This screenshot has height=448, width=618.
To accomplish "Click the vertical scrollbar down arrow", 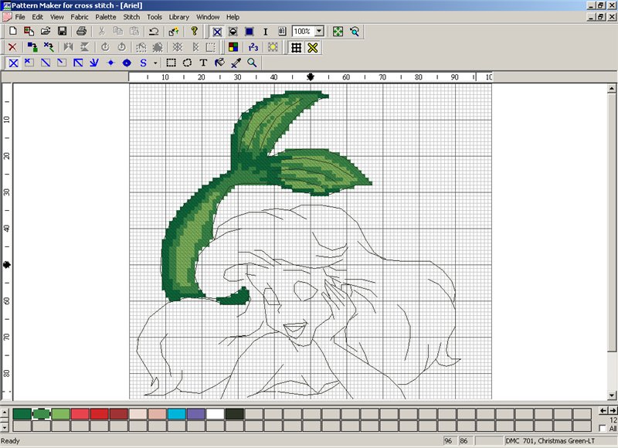I will [x=612, y=395].
